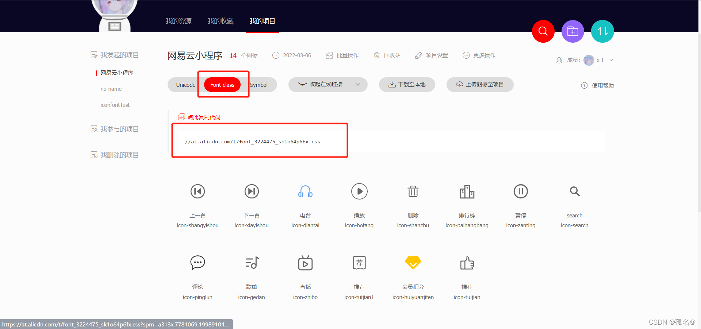This screenshot has height=329, width=701.
Task: Open 回收站 recycle bin
Action: tap(387, 55)
